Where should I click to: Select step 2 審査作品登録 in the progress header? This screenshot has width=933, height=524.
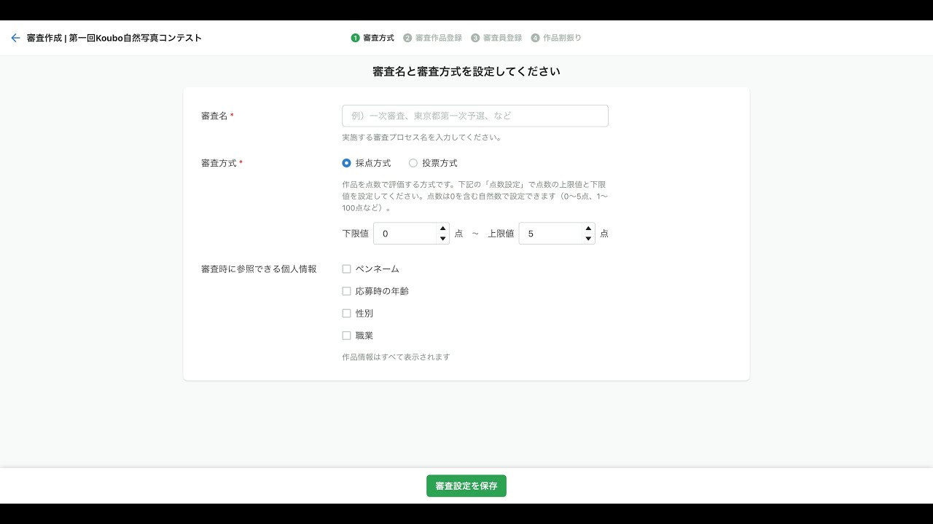432,38
